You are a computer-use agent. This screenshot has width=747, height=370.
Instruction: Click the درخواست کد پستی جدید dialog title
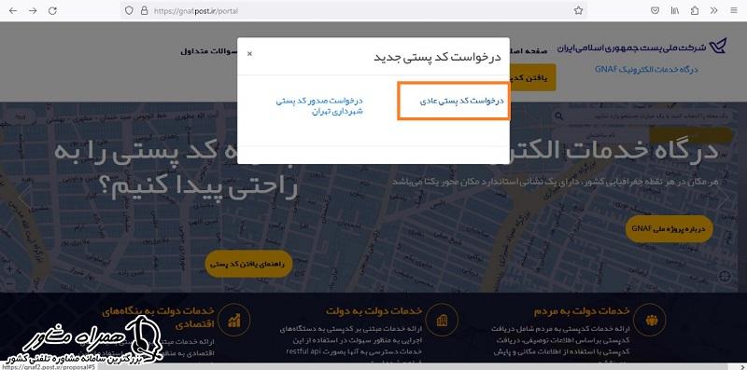(437, 57)
